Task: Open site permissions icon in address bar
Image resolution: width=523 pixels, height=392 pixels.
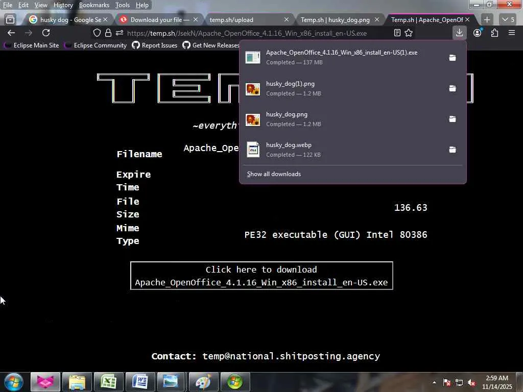Action: point(120,33)
